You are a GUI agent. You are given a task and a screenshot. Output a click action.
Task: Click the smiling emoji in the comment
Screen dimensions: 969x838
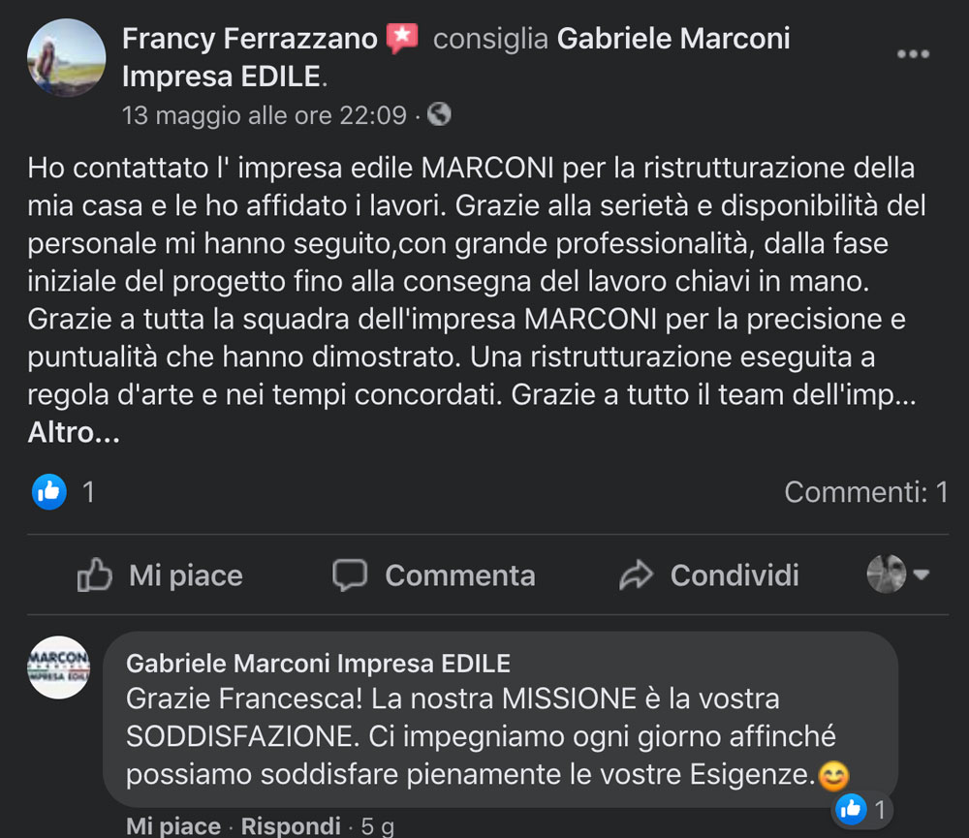click(x=833, y=776)
